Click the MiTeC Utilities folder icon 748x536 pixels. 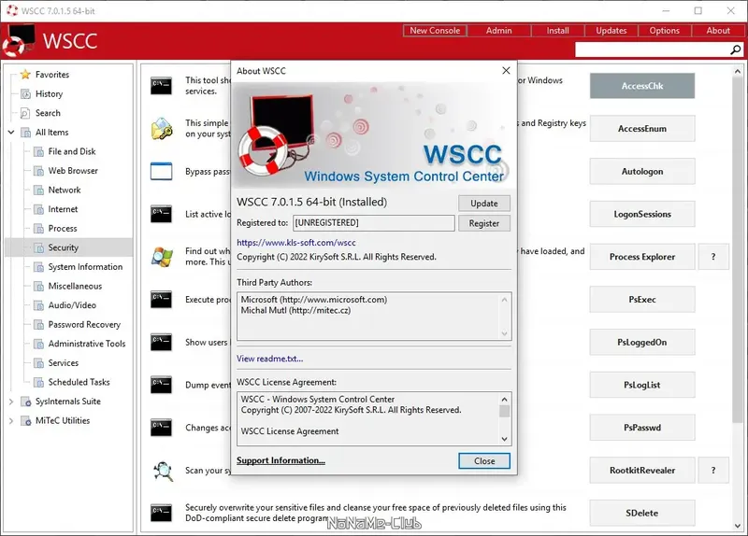tap(26, 421)
